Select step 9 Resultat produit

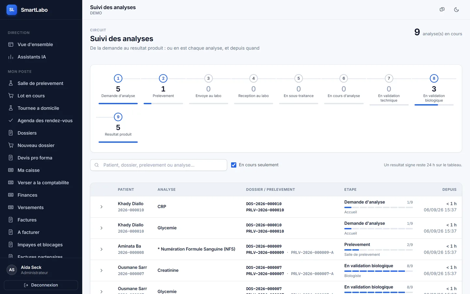(118, 127)
